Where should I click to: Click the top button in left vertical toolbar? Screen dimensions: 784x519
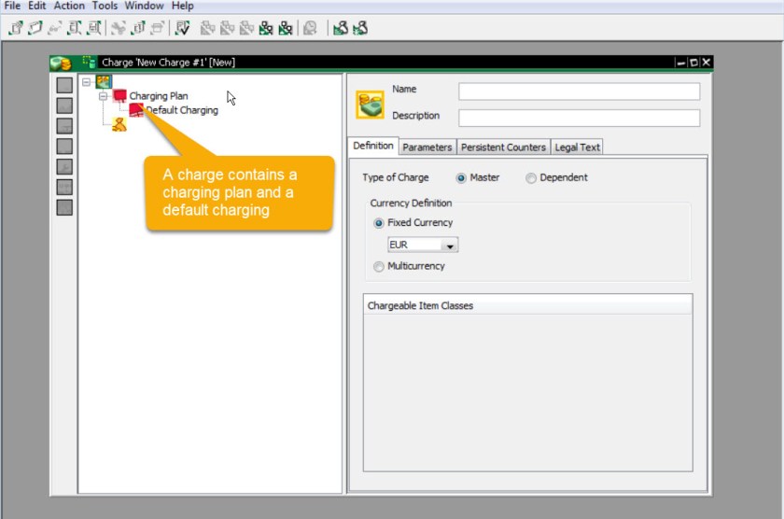point(64,86)
